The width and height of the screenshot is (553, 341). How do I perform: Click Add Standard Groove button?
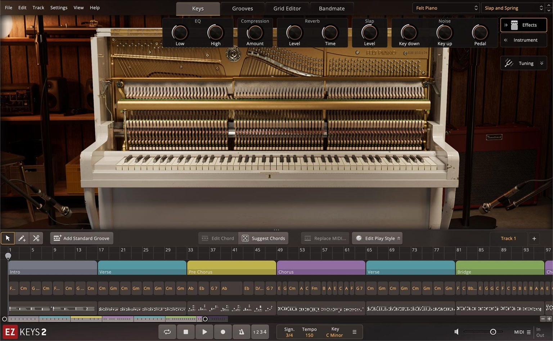(x=82, y=238)
